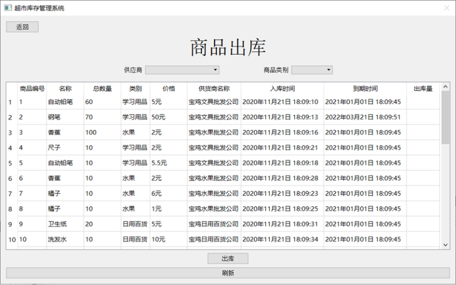Click 自动铅笔 name cell in row 5
456x285 pixels.
65,163
